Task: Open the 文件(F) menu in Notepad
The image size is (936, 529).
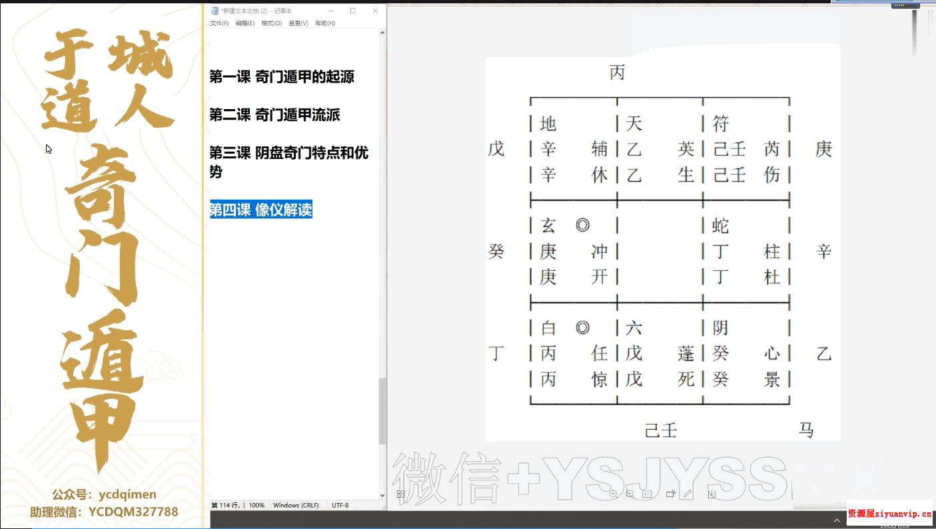Action: coord(219,23)
